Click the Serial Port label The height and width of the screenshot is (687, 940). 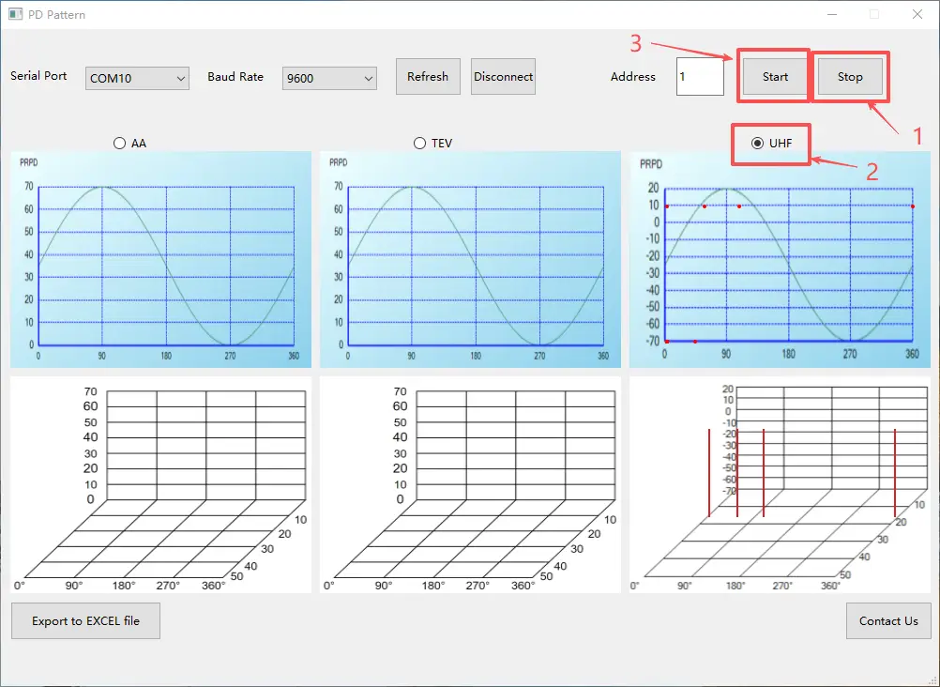pyautogui.click(x=38, y=76)
